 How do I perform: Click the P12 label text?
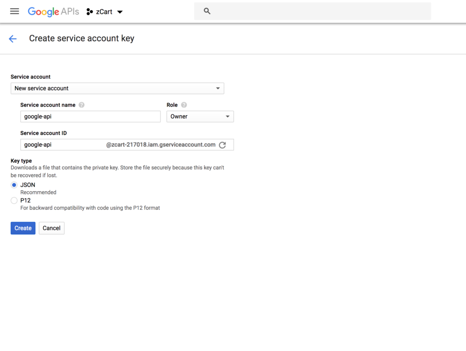[x=25, y=200]
